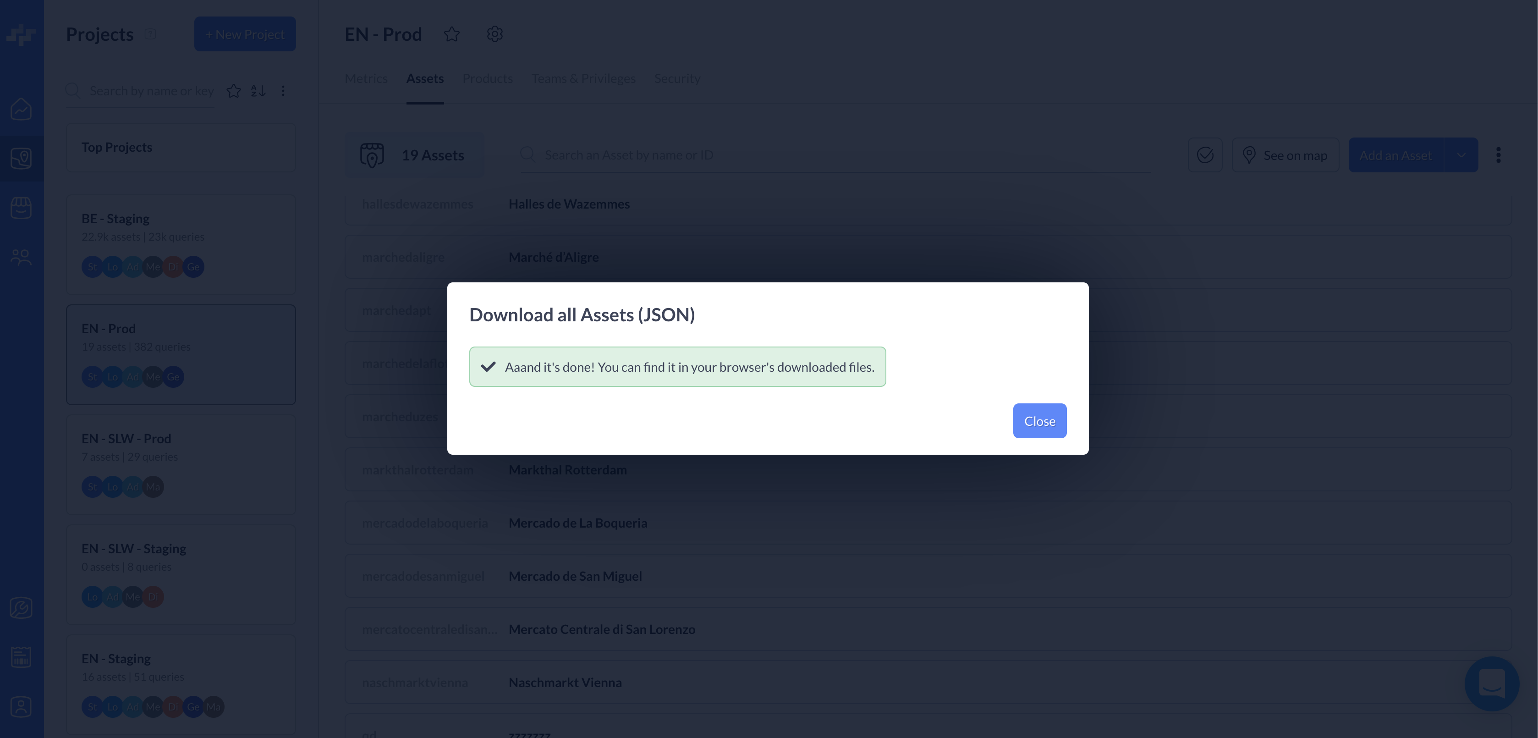This screenshot has height=738, width=1538.
Task: Open EN - Prod settings gear
Action: [x=494, y=35]
